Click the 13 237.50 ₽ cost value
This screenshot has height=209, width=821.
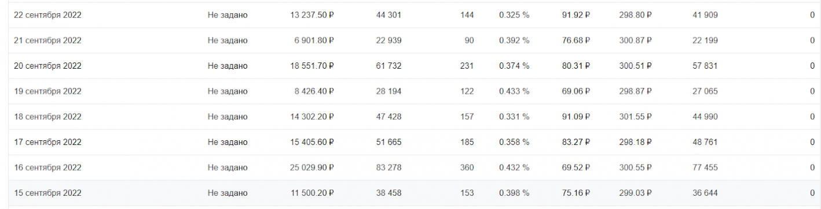312,15
